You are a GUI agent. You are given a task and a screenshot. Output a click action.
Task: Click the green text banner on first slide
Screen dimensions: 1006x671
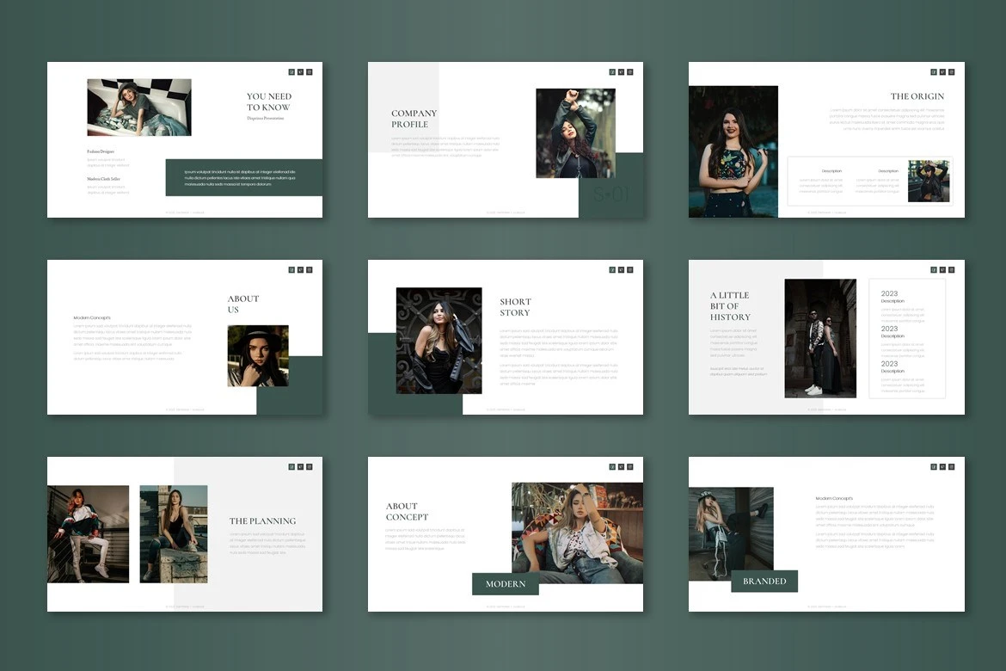(x=244, y=178)
